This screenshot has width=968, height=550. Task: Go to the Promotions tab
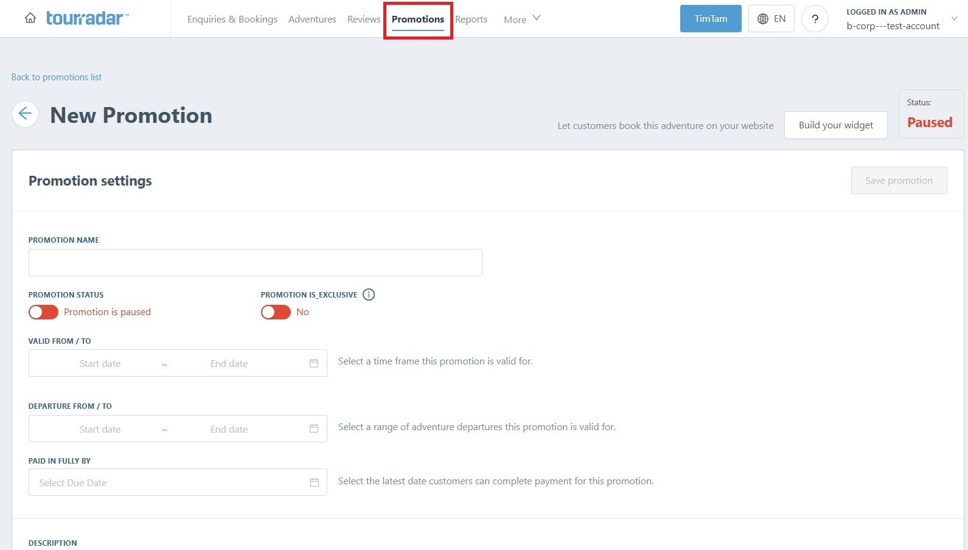tap(418, 19)
